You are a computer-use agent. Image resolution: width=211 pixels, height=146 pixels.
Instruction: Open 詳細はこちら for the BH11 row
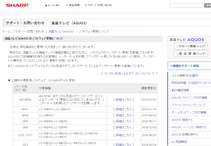[x=124, y=109]
